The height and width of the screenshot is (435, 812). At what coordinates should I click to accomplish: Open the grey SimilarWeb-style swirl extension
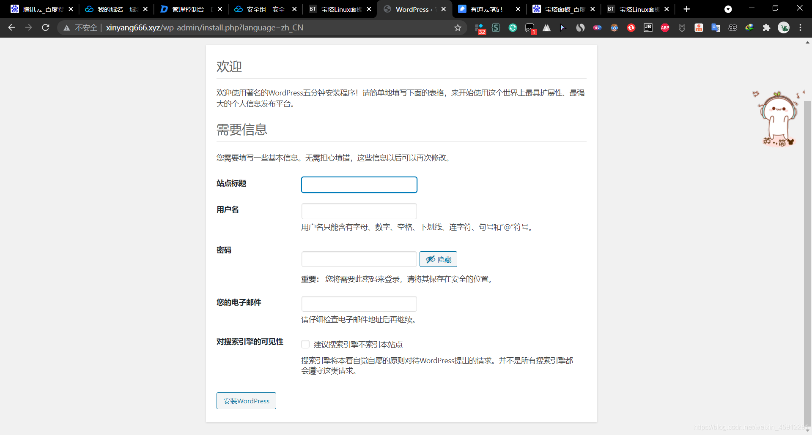click(580, 28)
